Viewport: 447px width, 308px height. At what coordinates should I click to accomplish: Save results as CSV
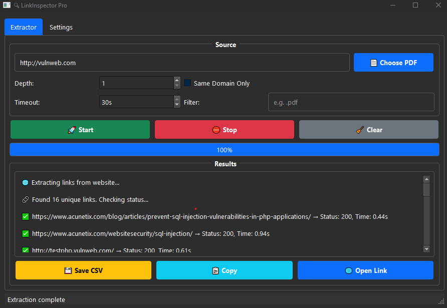[x=83, y=270]
